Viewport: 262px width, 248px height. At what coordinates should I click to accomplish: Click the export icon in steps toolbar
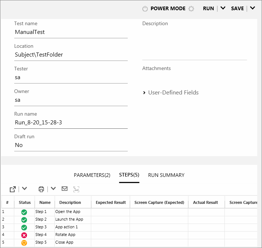pyautogui.click(x=13, y=189)
